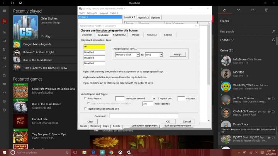Open Cortana circle on taskbar
Screen dimensions: 278x156
coord(13,152)
